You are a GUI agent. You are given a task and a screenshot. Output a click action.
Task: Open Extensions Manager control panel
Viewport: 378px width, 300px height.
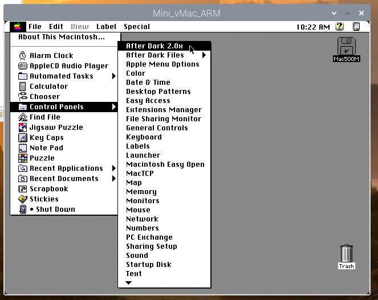click(164, 110)
